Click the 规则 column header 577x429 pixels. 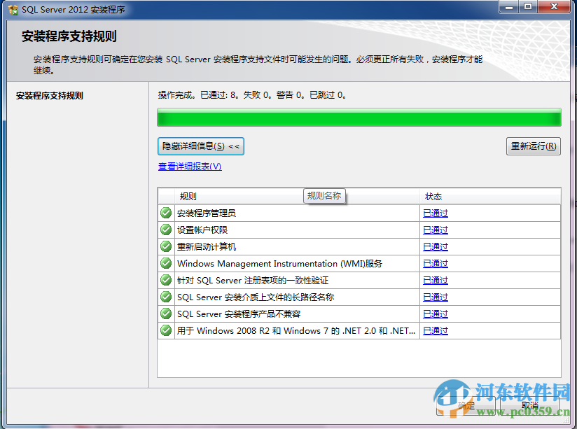click(x=188, y=196)
